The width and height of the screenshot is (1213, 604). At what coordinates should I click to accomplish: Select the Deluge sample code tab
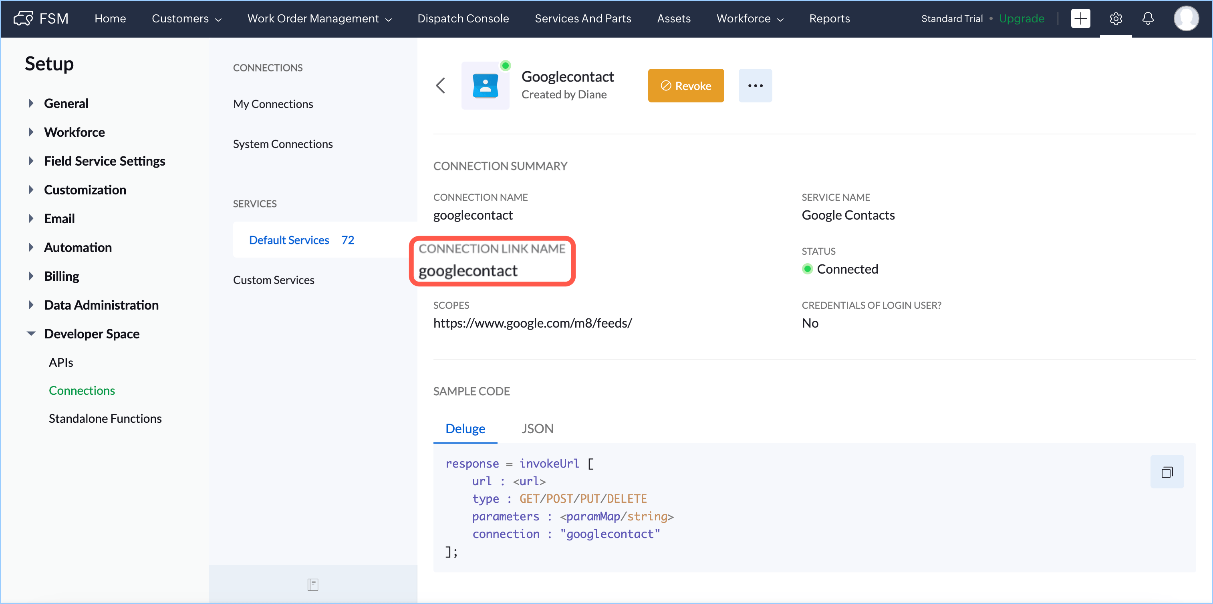pos(465,428)
